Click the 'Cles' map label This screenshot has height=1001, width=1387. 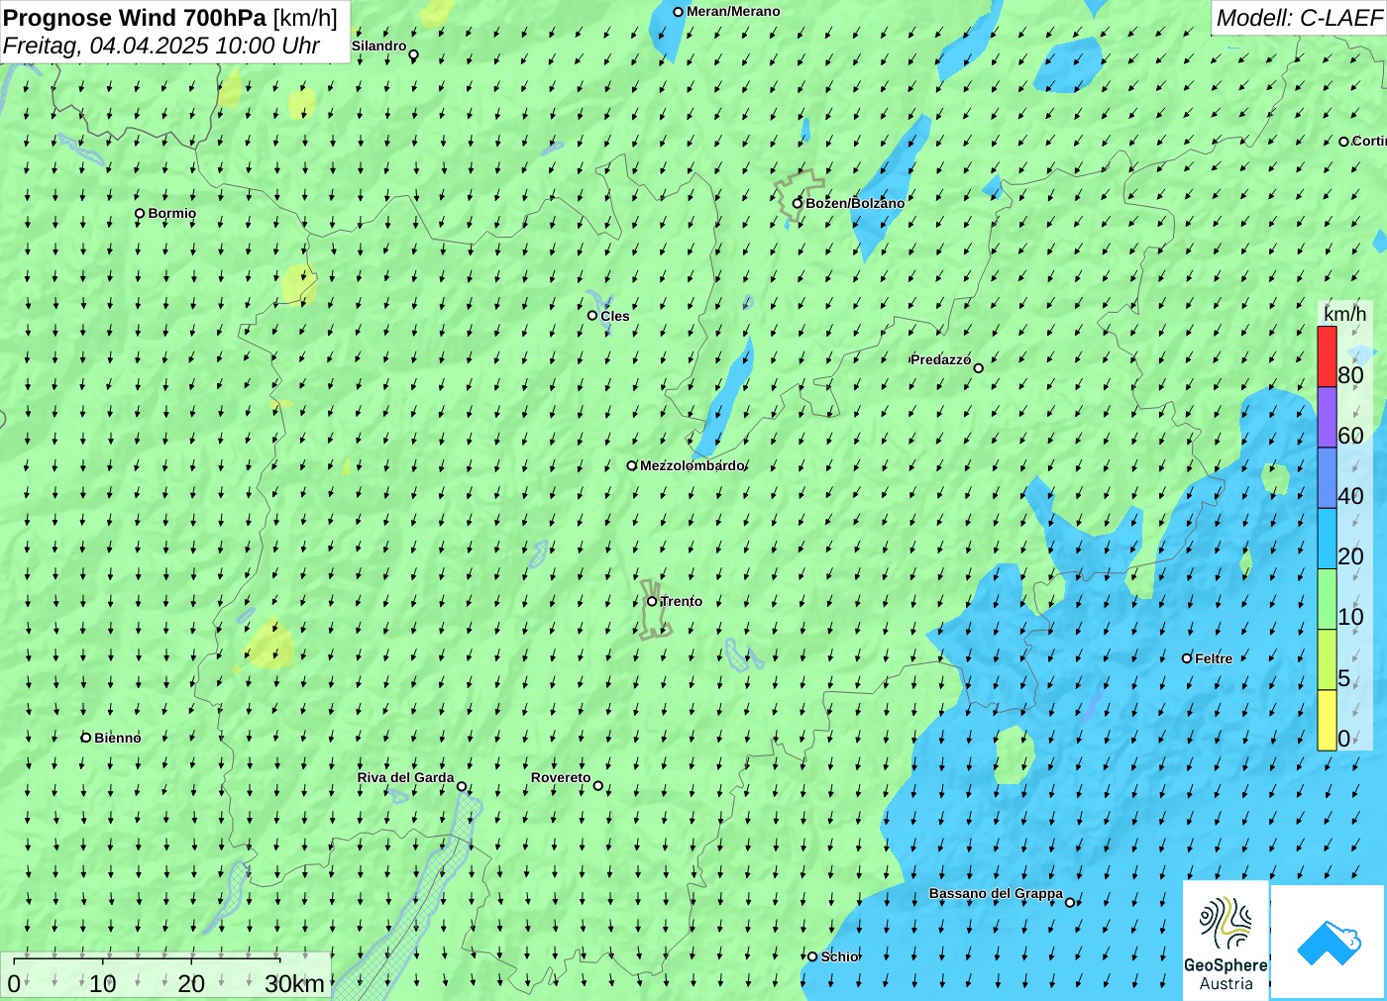(x=615, y=316)
